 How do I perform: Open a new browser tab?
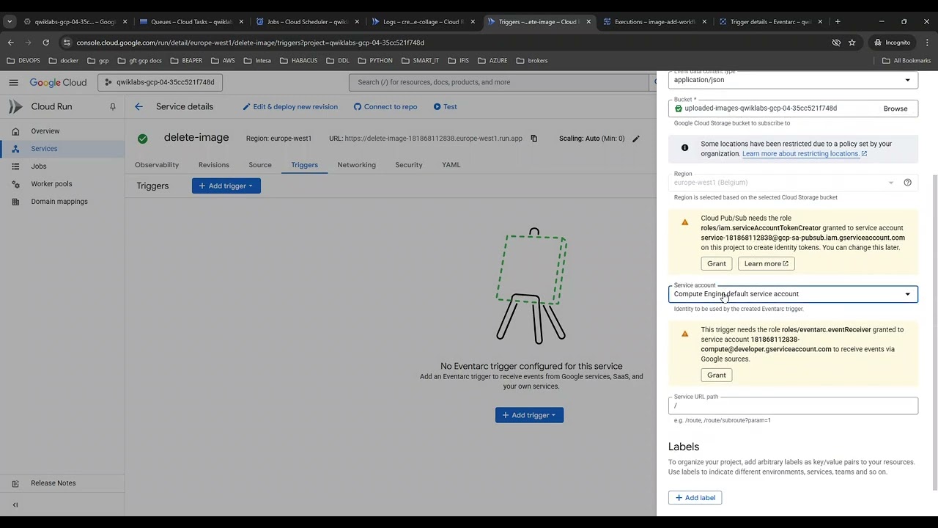click(838, 22)
